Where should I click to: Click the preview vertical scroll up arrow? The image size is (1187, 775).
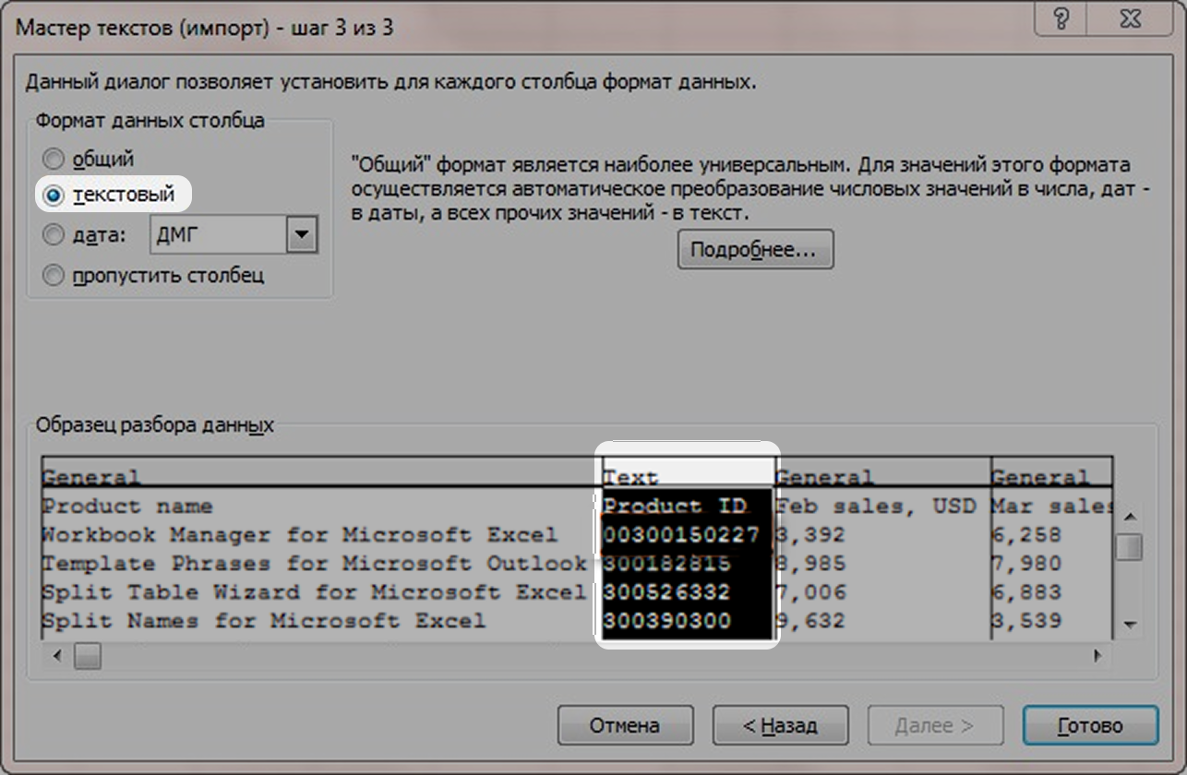point(1129,516)
